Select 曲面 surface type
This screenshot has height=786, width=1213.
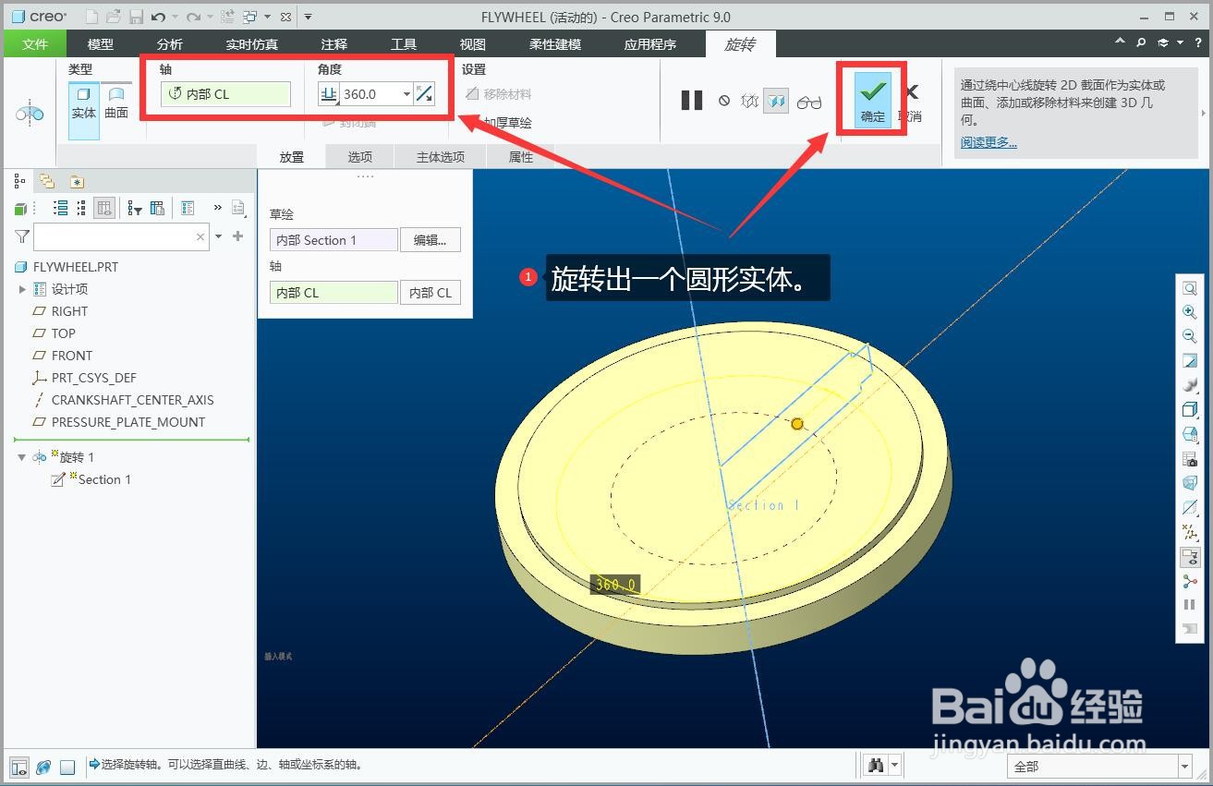(x=116, y=103)
